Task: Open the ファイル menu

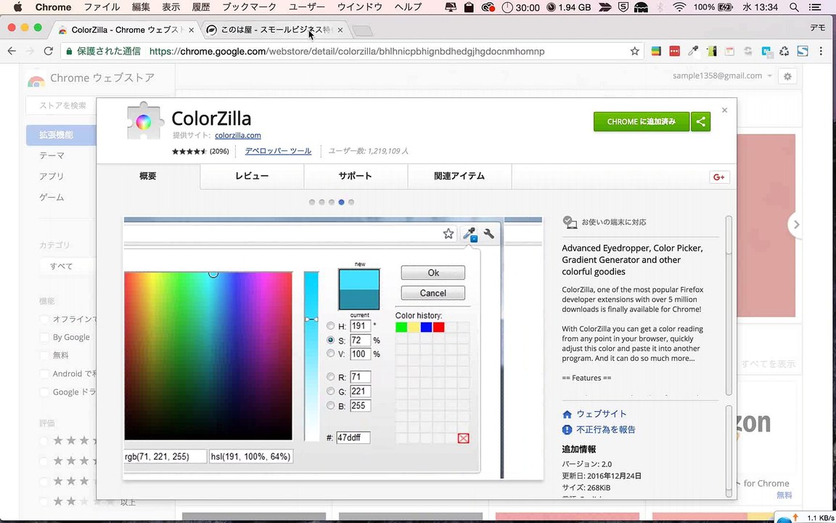Action: point(102,7)
